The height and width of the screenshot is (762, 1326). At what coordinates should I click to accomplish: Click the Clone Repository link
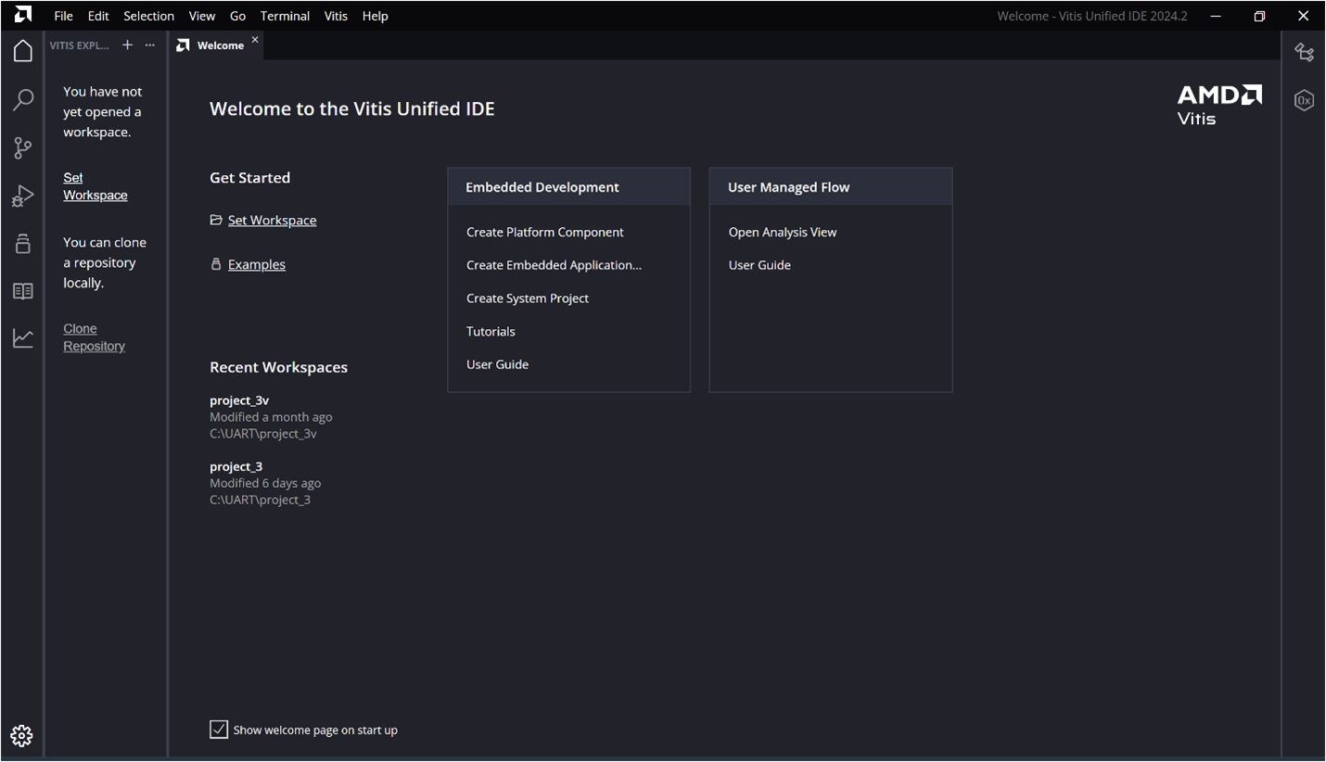[94, 337]
